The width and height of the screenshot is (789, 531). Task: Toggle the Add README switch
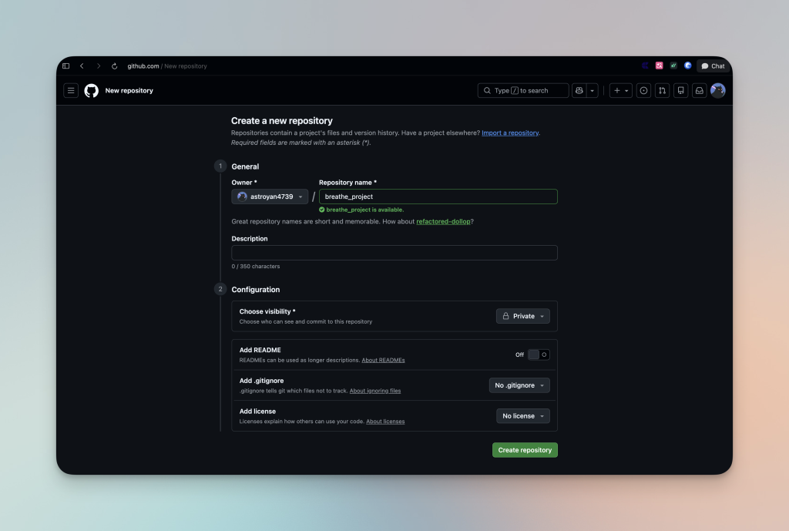point(539,355)
